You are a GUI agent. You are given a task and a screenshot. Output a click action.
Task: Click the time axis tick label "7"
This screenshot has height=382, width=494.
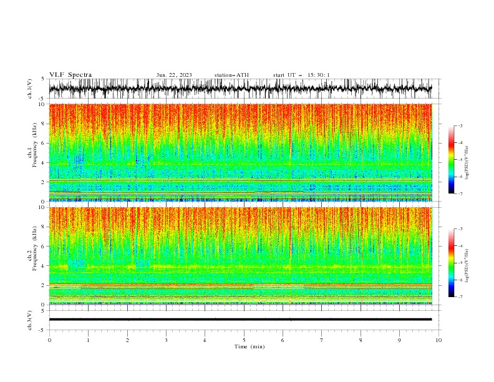(x=322, y=340)
